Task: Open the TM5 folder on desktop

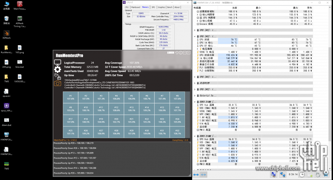Action: click(x=6, y=78)
